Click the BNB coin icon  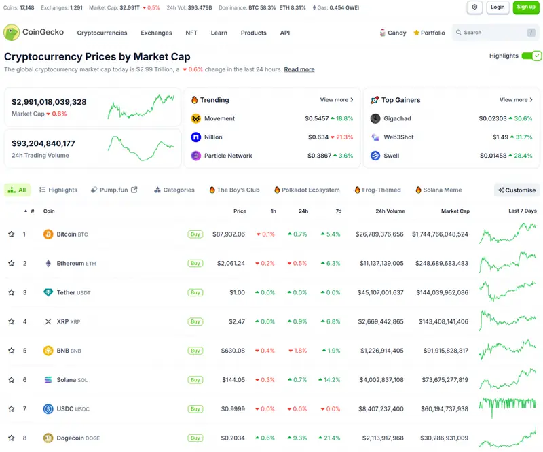[48, 351]
